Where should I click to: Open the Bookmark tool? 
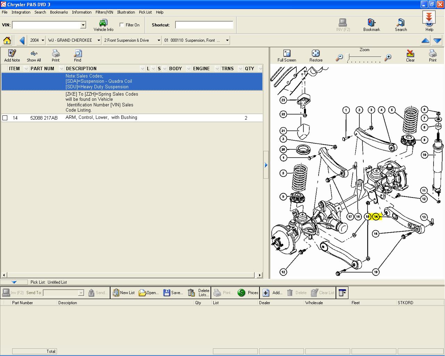(x=371, y=25)
